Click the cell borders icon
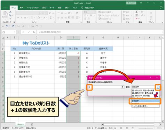Screen dimensions: 165x130 pos(32,18)
